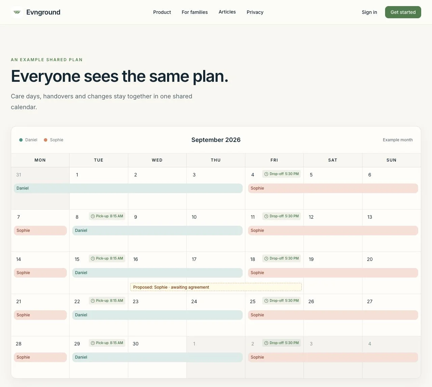Click the "September 2026" month title
The height and width of the screenshot is (387, 432).
pos(216,140)
